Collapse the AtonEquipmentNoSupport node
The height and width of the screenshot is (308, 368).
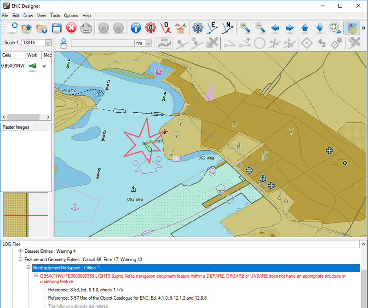29,268
